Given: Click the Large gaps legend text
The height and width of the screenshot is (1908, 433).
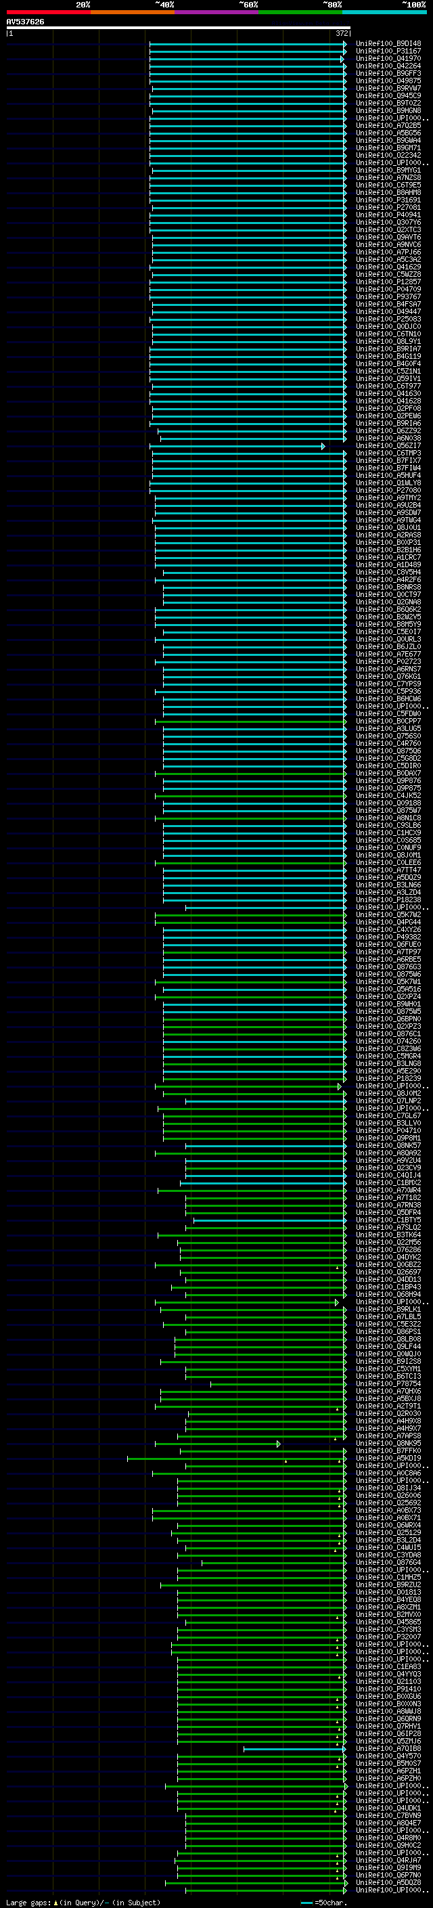Looking at the screenshot, I should (x=83, y=1902).
